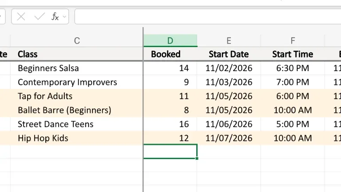Click the confirm checkmark in formula bar
Image resolution: width=341 pixels, height=192 pixels.
(40, 16)
